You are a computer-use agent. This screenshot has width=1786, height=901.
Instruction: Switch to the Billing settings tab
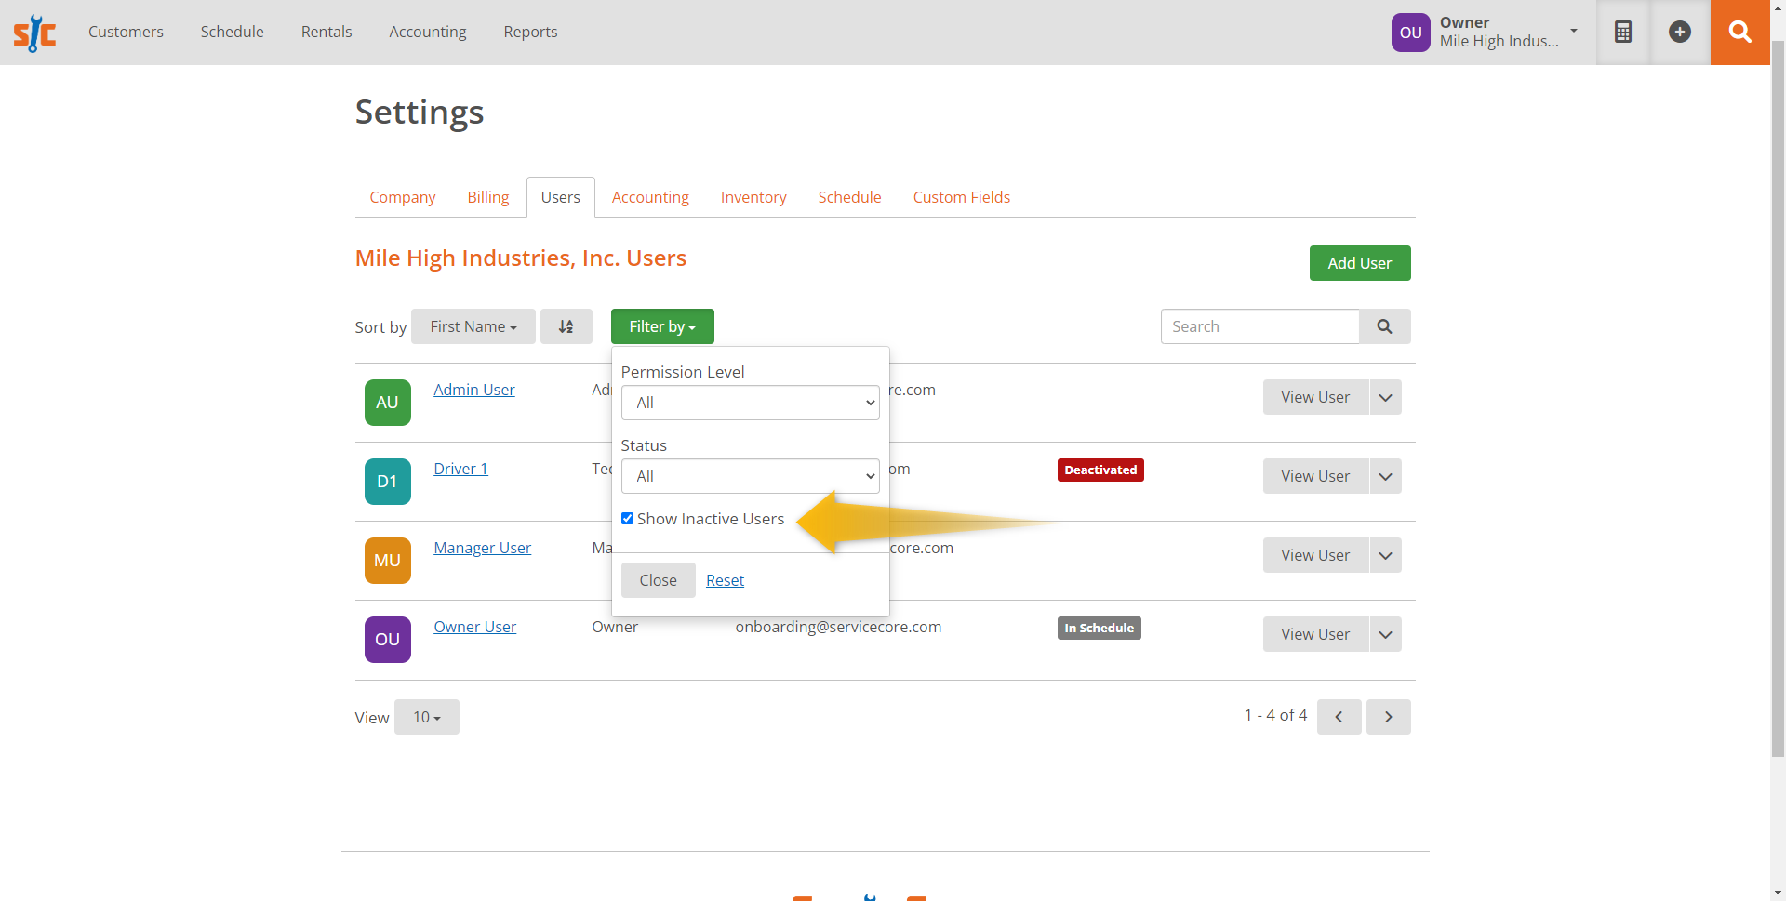click(x=488, y=197)
